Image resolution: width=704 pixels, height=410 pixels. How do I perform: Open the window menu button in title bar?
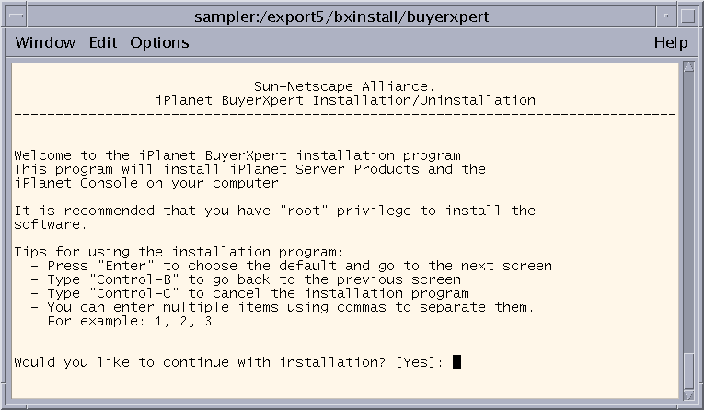[17, 17]
